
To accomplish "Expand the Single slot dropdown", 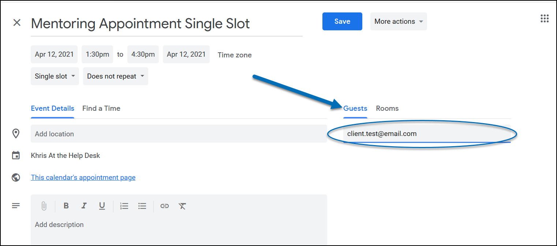I will pyautogui.click(x=55, y=76).
